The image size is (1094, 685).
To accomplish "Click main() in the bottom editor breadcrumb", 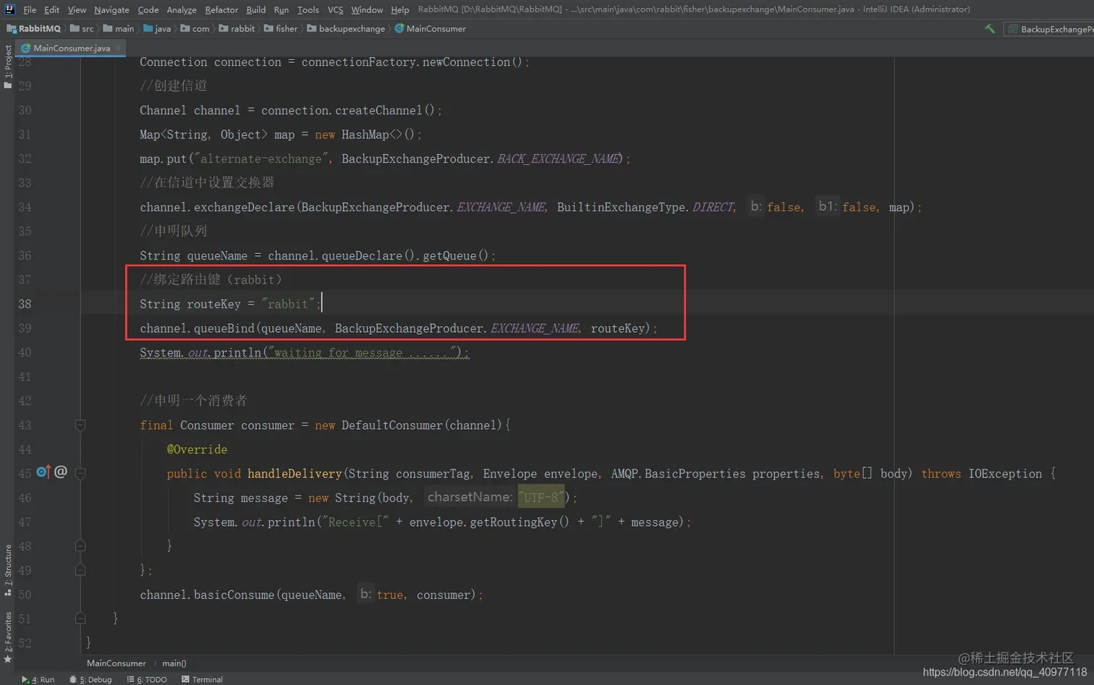I will pos(174,663).
